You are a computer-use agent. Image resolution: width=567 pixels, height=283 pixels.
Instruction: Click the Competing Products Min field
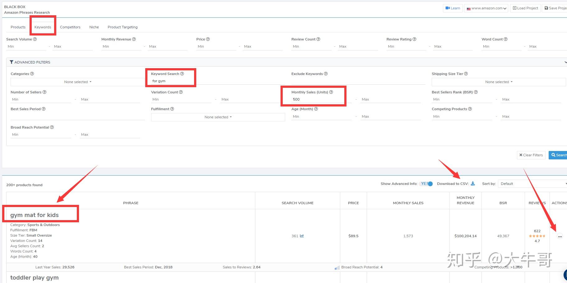462,116
